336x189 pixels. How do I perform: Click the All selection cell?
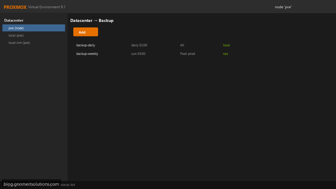coord(182,45)
